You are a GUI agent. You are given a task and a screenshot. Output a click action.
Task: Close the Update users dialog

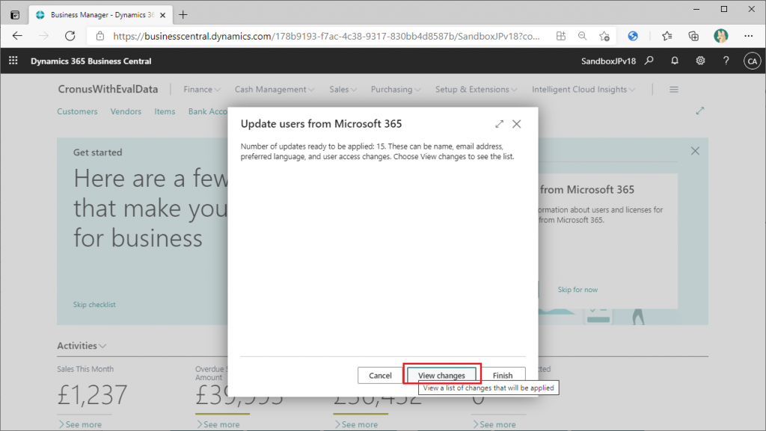tap(516, 124)
